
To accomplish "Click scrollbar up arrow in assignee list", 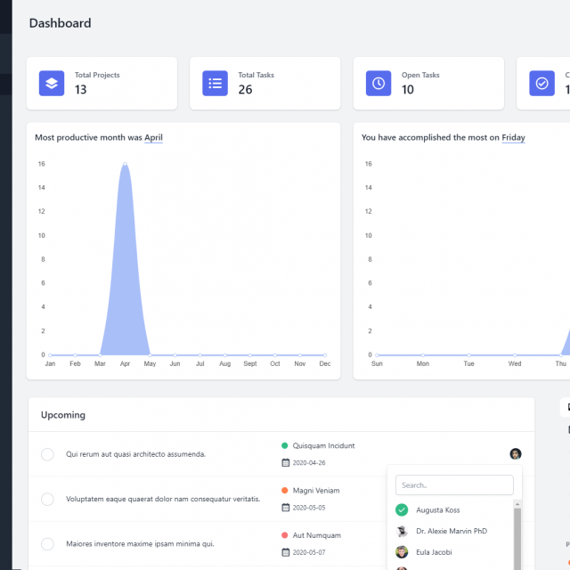I will [517, 504].
